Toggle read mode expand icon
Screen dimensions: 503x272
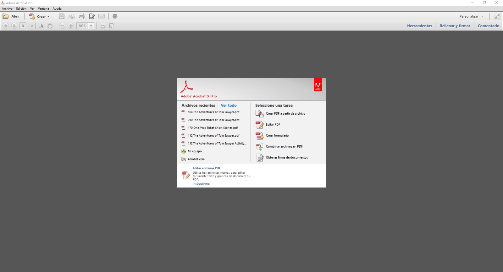tap(497, 16)
